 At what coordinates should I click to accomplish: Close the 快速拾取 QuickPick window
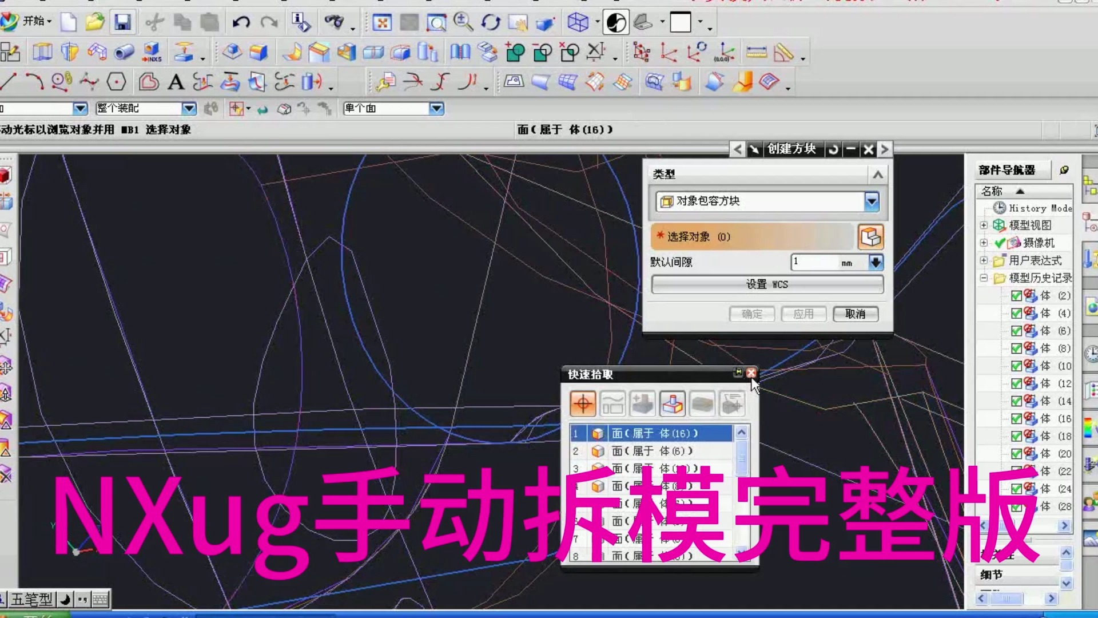[751, 373]
